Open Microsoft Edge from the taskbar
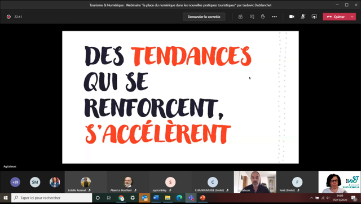 [179, 198]
